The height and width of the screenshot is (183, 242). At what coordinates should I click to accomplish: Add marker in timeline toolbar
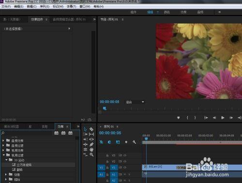126,142
